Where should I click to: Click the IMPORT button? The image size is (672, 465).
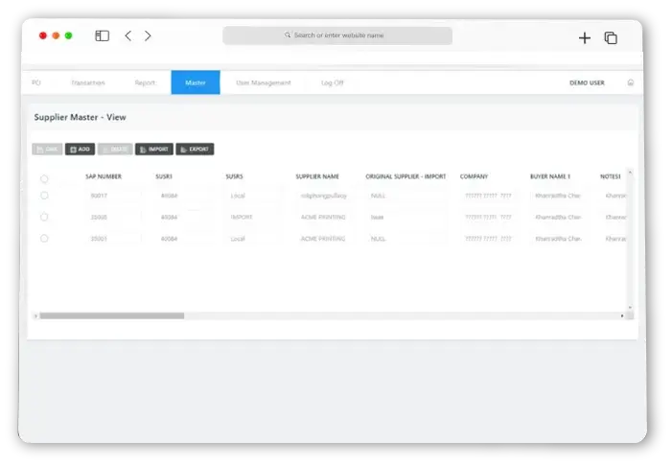[x=154, y=150]
